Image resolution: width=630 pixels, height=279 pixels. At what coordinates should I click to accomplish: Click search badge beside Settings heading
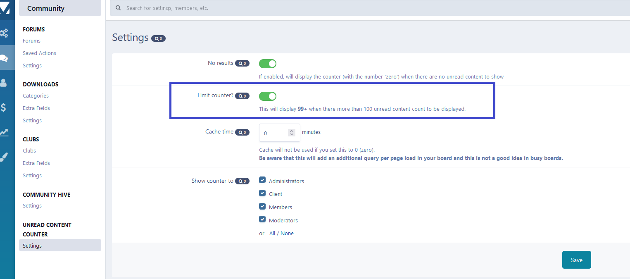[158, 38]
